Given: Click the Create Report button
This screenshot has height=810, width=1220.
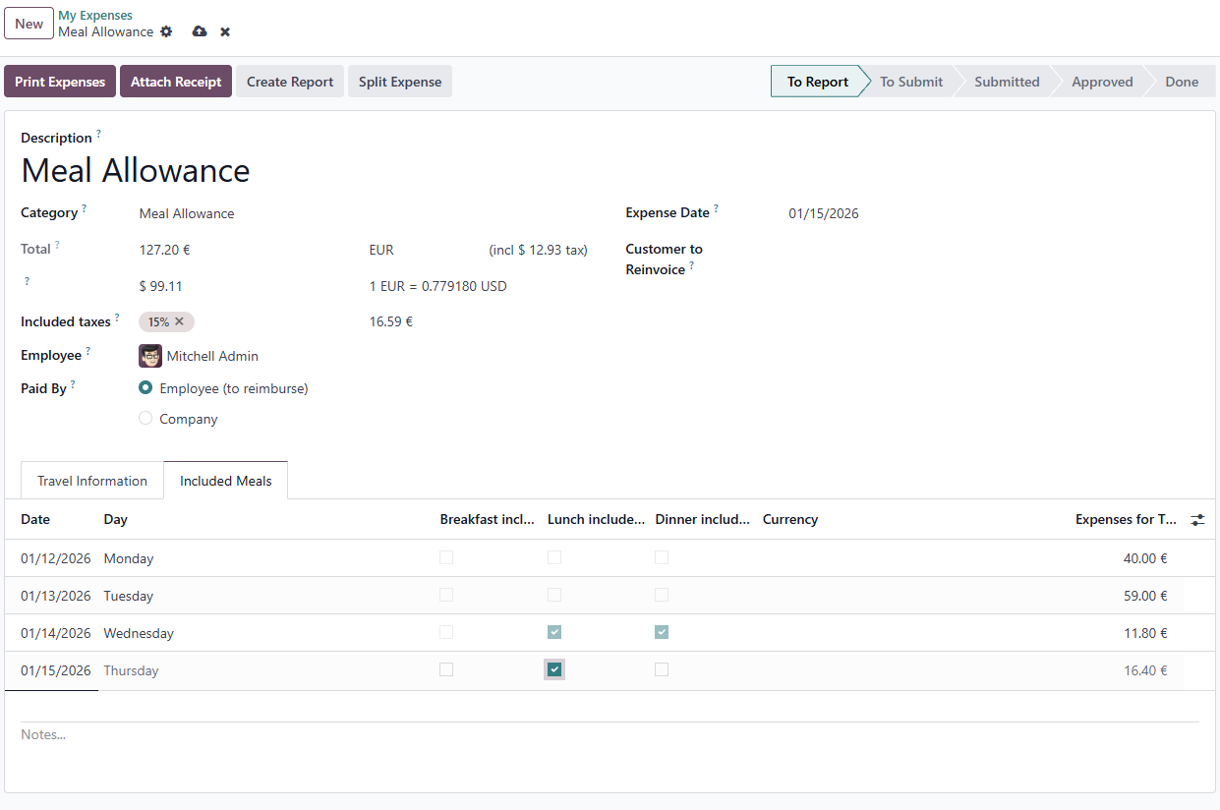Looking at the screenshot, I should coord(290,82).
